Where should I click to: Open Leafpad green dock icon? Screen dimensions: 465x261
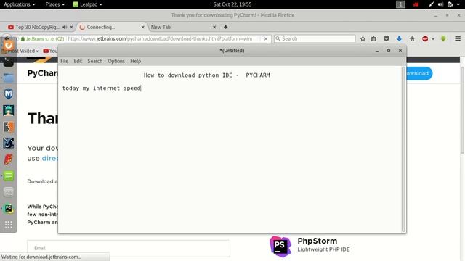[x=8, y=175]
